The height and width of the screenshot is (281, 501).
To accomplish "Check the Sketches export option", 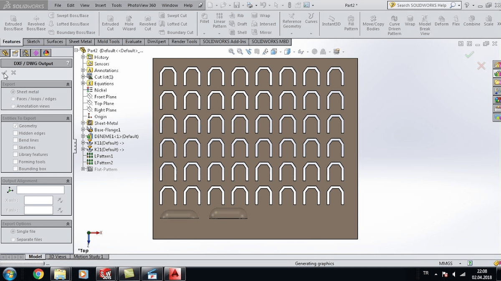I will click(16, 147).
